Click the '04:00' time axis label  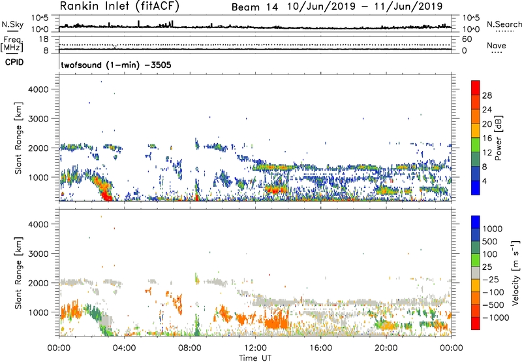(124, 348)
